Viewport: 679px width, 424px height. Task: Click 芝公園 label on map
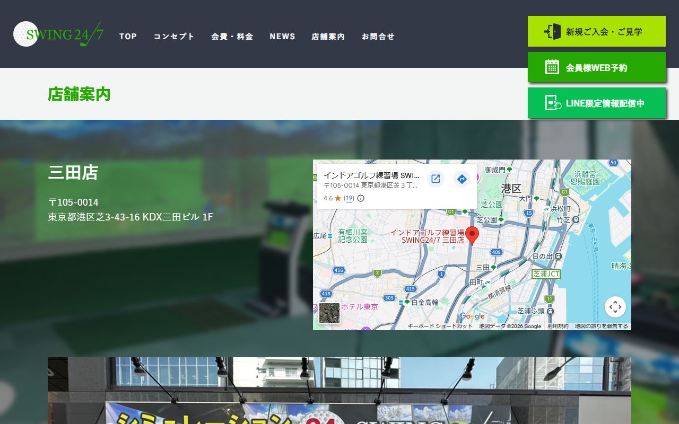[491, 204]
